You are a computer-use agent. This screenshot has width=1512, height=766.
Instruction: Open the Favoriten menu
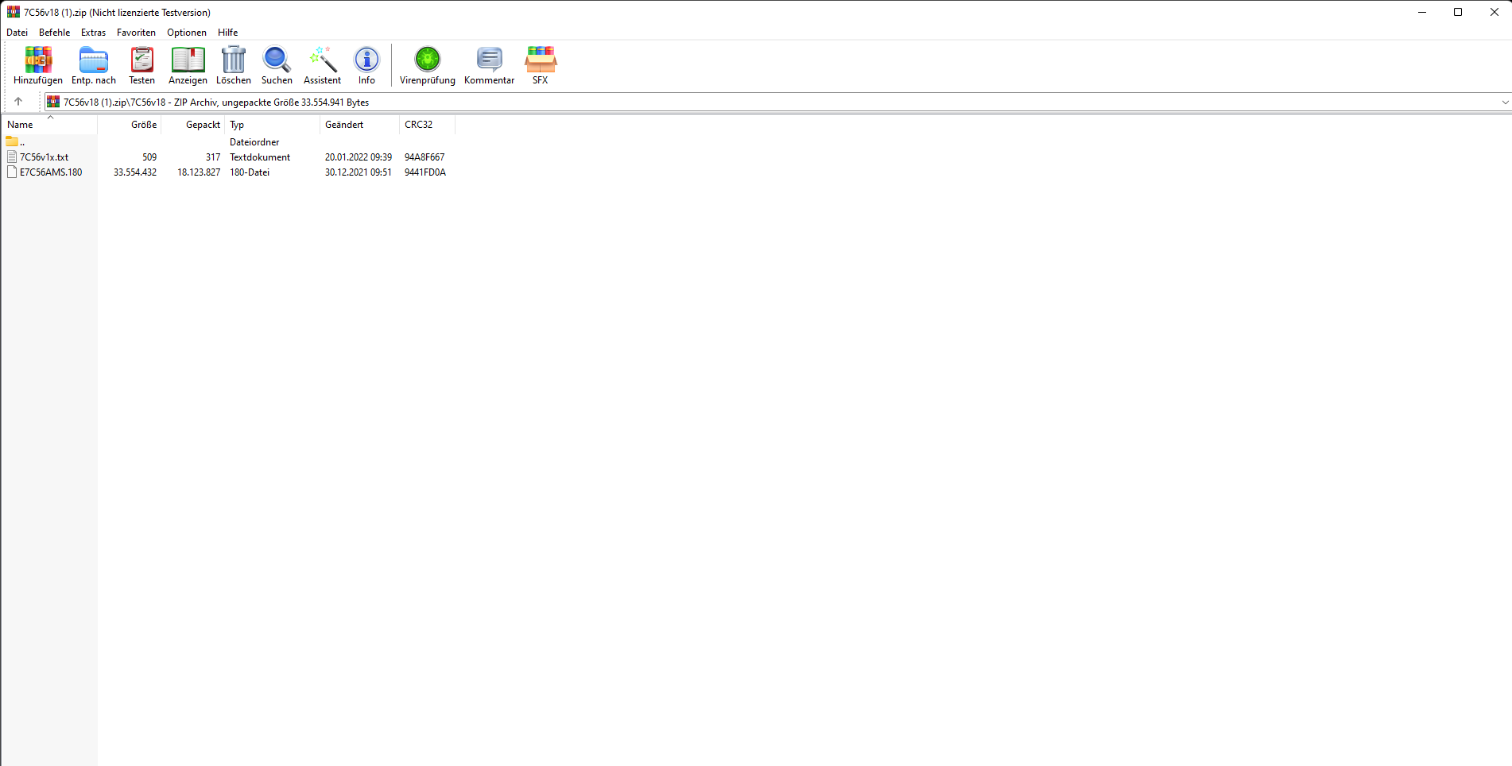coord(136,33)
